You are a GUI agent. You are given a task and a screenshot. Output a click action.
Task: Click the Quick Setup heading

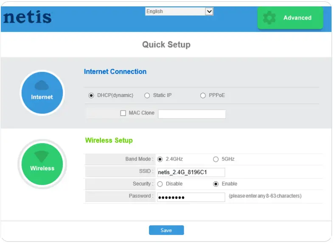point(166,45)
